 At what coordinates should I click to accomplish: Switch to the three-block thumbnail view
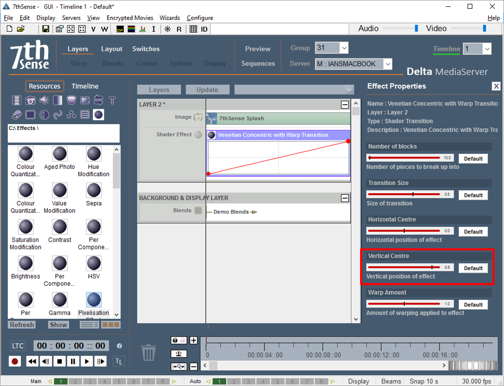pos(111,325)
